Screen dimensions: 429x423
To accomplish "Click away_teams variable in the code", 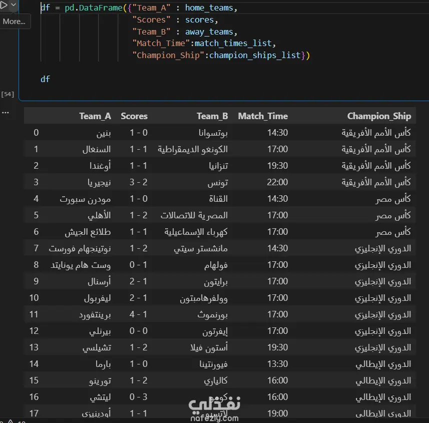I will [x=209, y=32].
